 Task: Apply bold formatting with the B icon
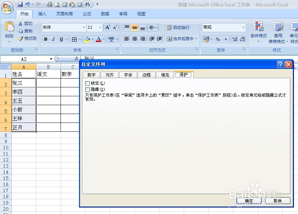(x=46, y=39)
